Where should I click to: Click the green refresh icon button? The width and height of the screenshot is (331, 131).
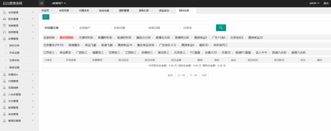click(x=46, y=17)
